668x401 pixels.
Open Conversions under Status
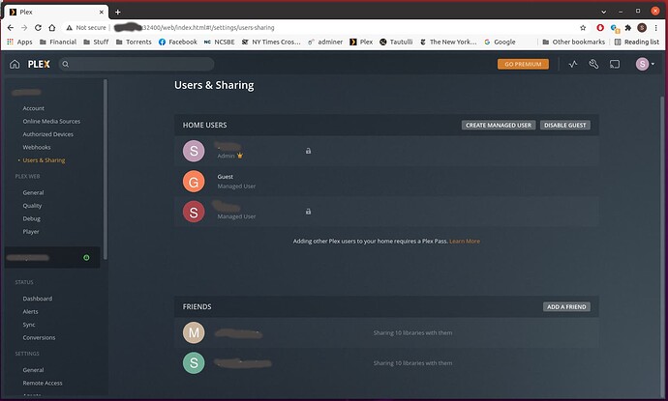click(39, 337)
